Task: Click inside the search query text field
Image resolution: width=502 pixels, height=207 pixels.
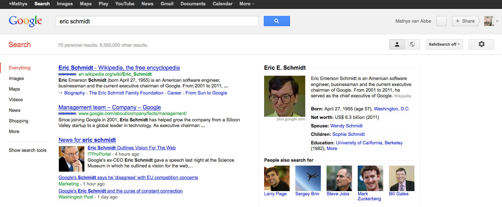Action: pos(157,21)
